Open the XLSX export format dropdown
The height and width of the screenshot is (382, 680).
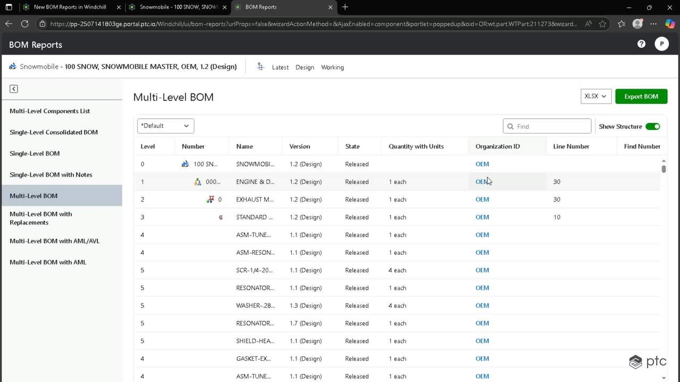[x=596, y=96]
